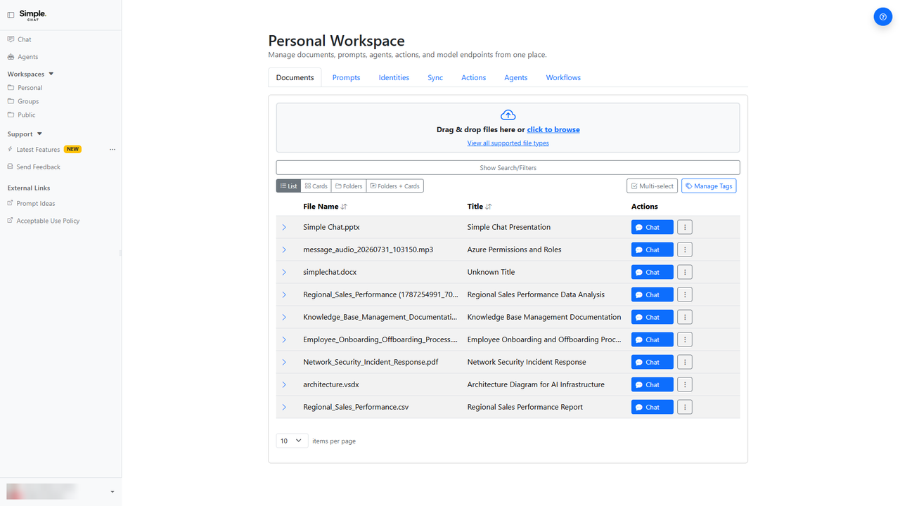Open the Acceptable Use Policy external link
The image size is (900, 506).
[43, 221]
